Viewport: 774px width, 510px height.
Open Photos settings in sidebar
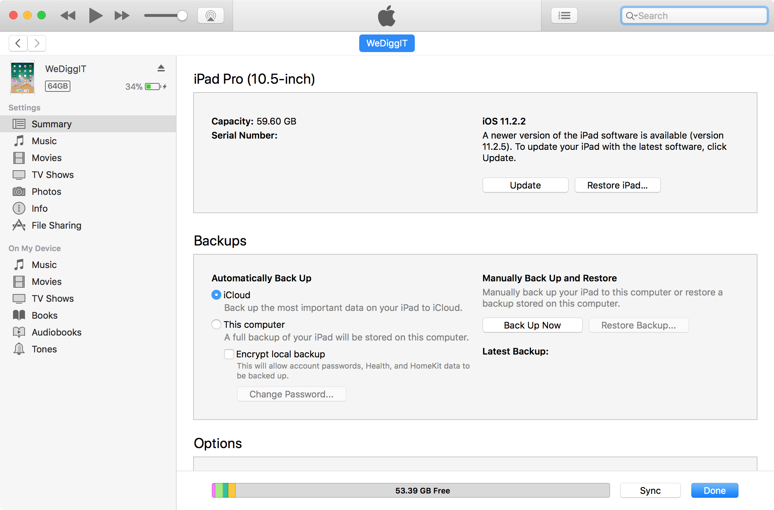click(46, 192)
